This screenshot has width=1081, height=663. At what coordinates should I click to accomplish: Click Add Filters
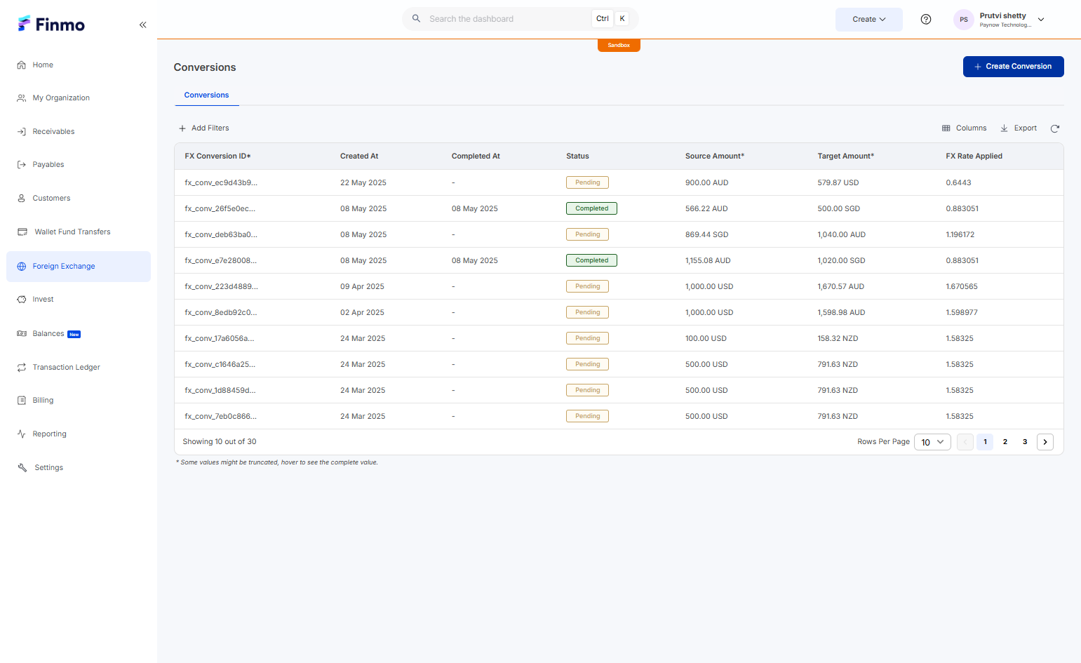pos(204,128)
